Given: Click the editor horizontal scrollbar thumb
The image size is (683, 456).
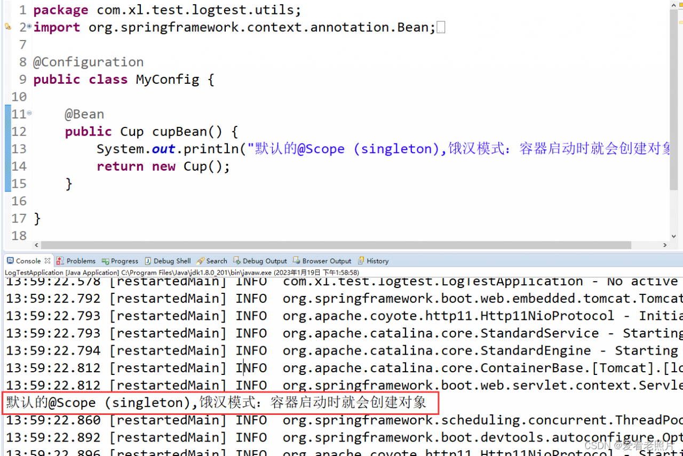Looking at the screenshot, I should 336,245.
